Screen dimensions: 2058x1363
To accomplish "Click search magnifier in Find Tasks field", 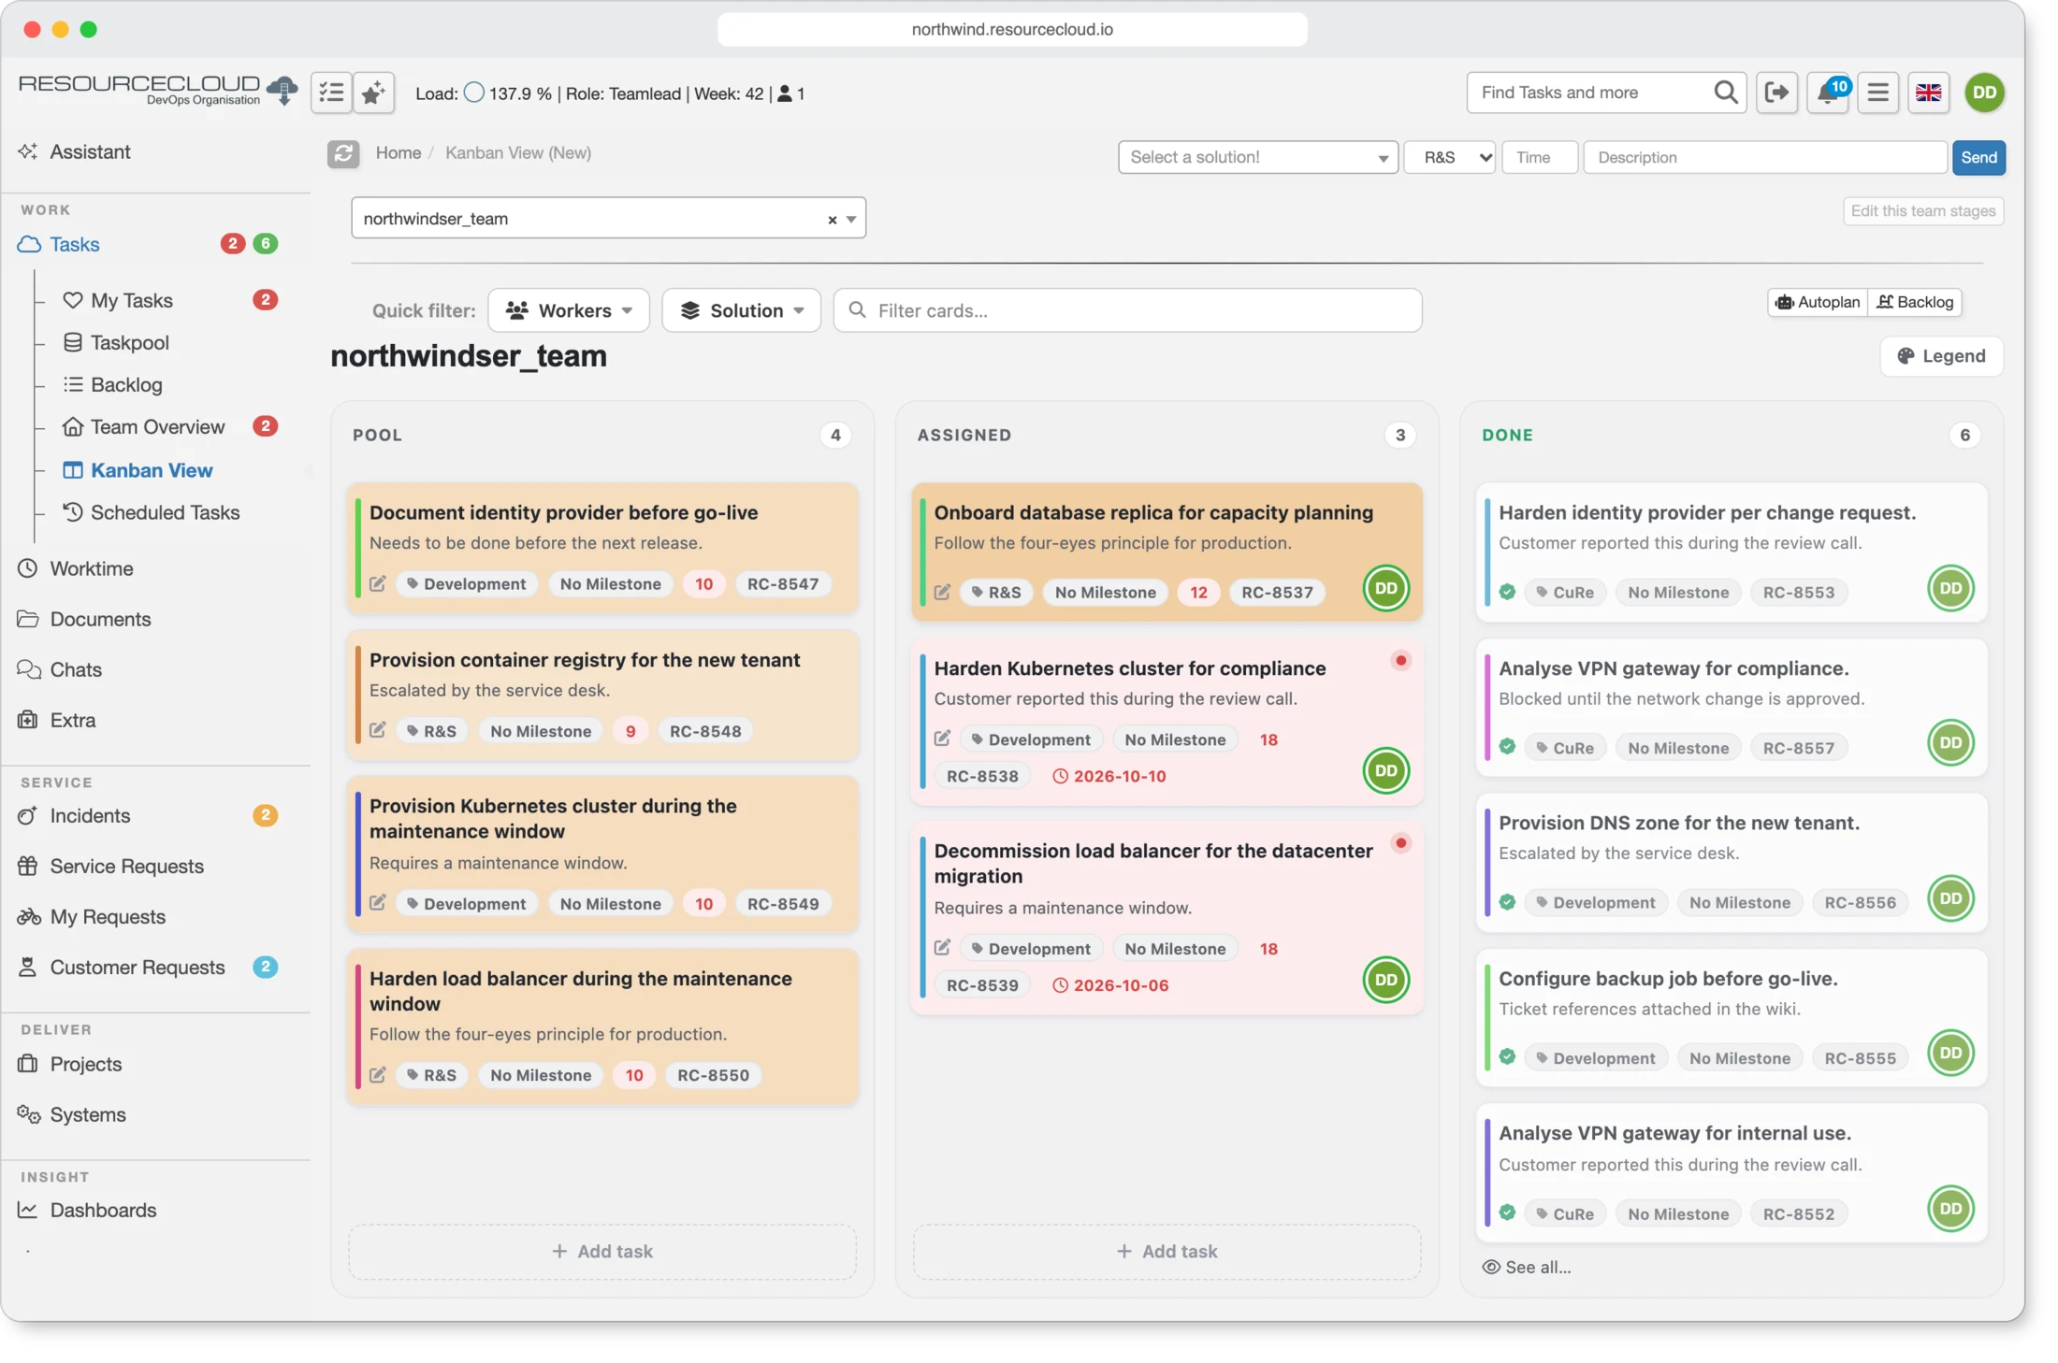I will tap(1726, 93).
